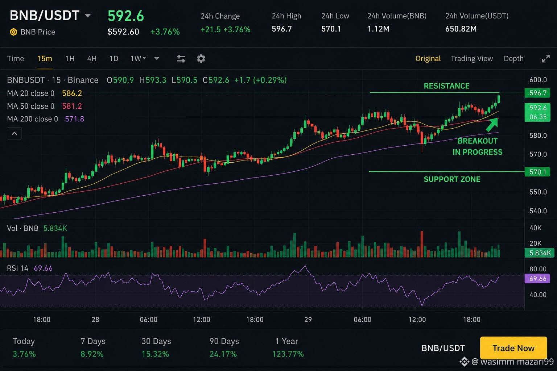This screenshot has height=371, width=557.
Task: Switch to the Original chart view
Action: 428,58
